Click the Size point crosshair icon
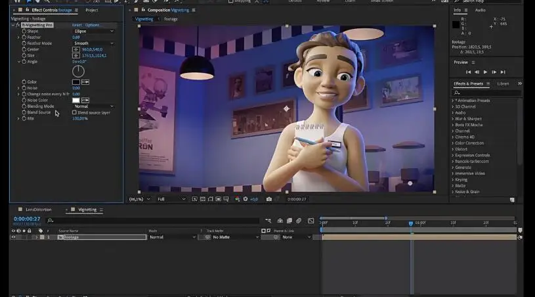Screen dimensions: 535x297 (x=76, y=55)
